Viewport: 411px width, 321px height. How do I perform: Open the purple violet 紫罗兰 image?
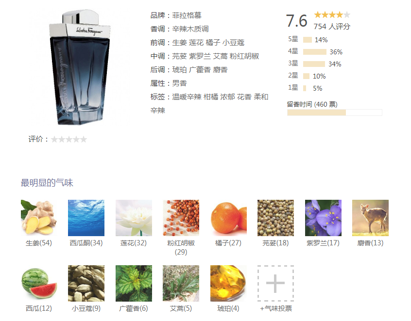[x=323, y=218]
